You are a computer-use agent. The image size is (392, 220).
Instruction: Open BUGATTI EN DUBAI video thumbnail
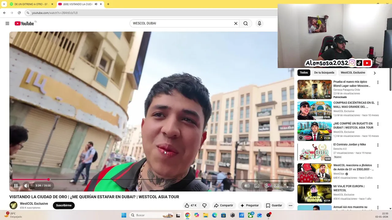tap(315, 131)
